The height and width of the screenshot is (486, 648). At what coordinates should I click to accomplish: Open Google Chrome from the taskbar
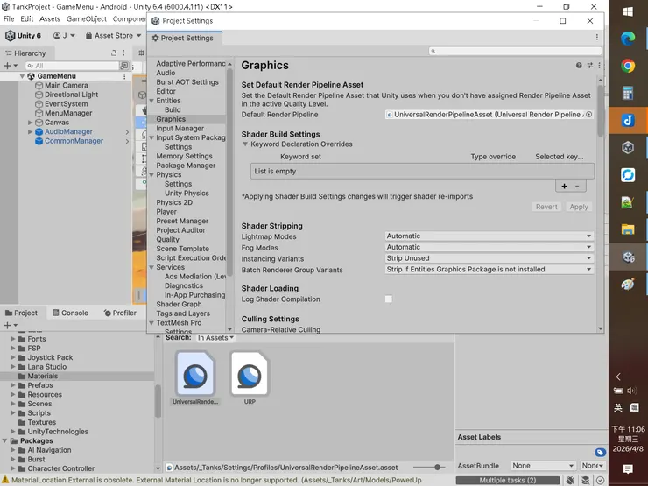click(628, 66)
